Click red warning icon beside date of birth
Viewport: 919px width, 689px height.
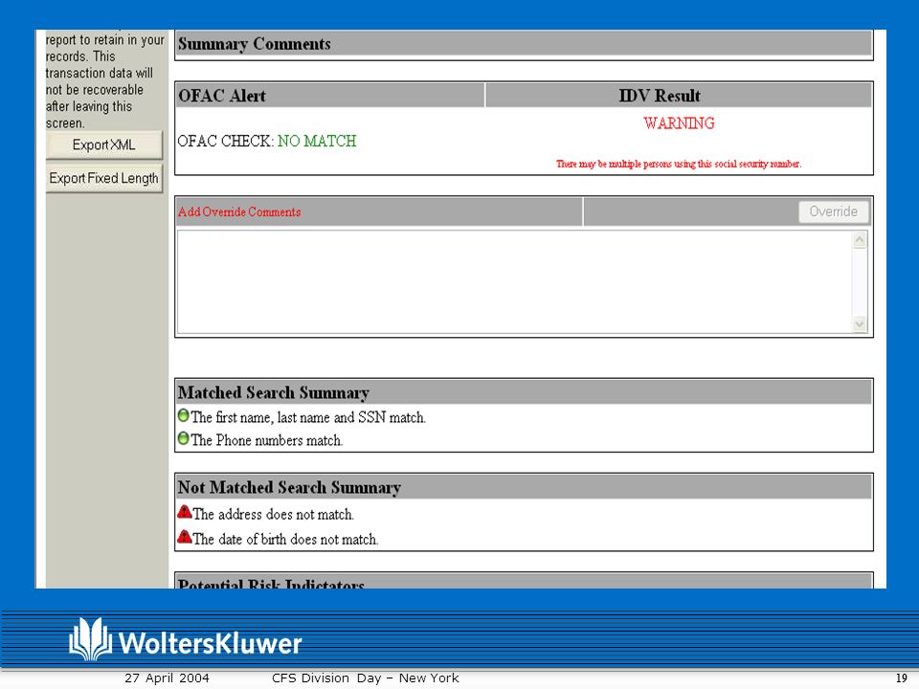[x=185, y=537]
